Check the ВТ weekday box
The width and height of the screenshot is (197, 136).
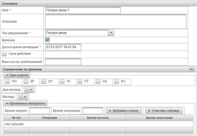tap(26, 82)
